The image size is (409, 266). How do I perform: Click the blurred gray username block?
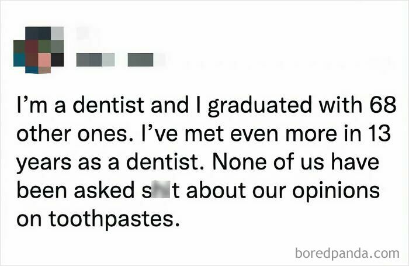click(95, 60)
